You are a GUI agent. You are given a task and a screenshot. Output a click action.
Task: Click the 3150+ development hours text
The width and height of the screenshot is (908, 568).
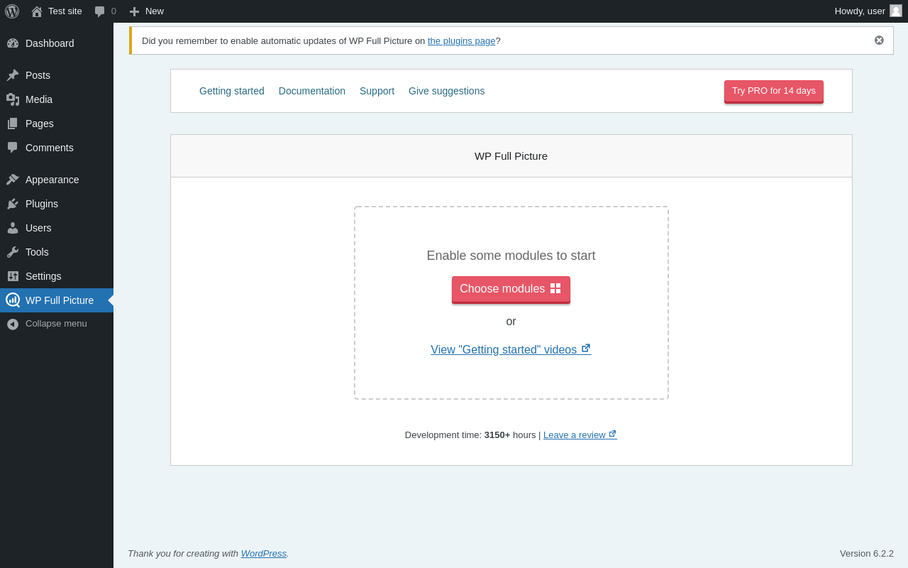click(x=497, y=435)
